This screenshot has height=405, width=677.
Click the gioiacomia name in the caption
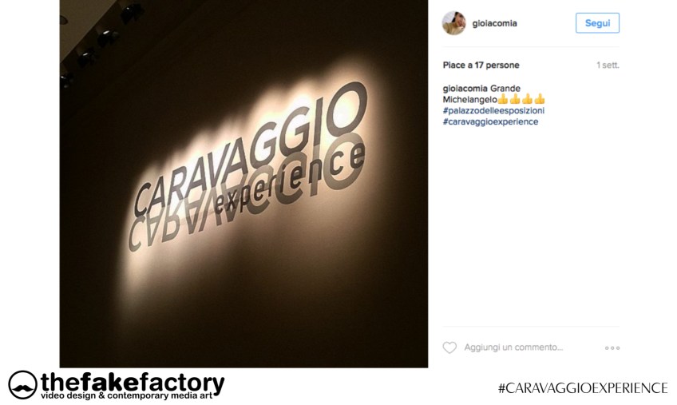pyautogui.click(x=465, y=89)
